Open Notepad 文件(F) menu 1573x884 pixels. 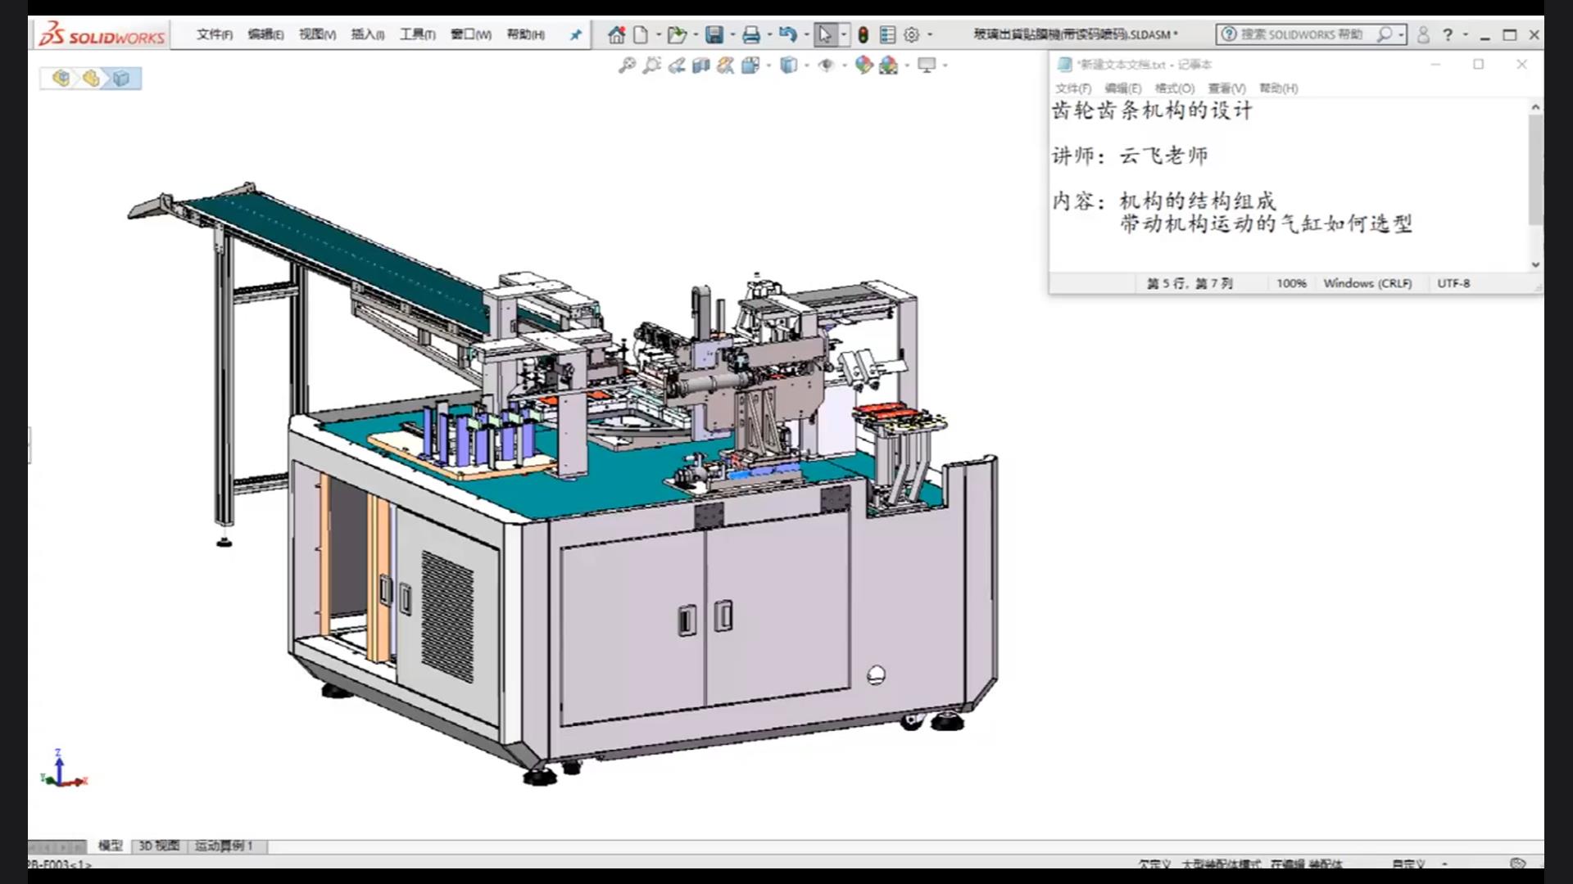(1072, 88)
